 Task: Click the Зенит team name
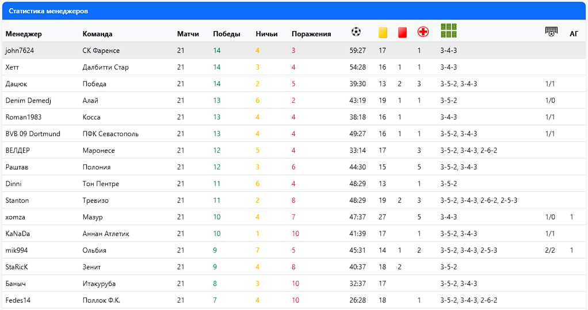pyautogui.click(x=91, y=267)
